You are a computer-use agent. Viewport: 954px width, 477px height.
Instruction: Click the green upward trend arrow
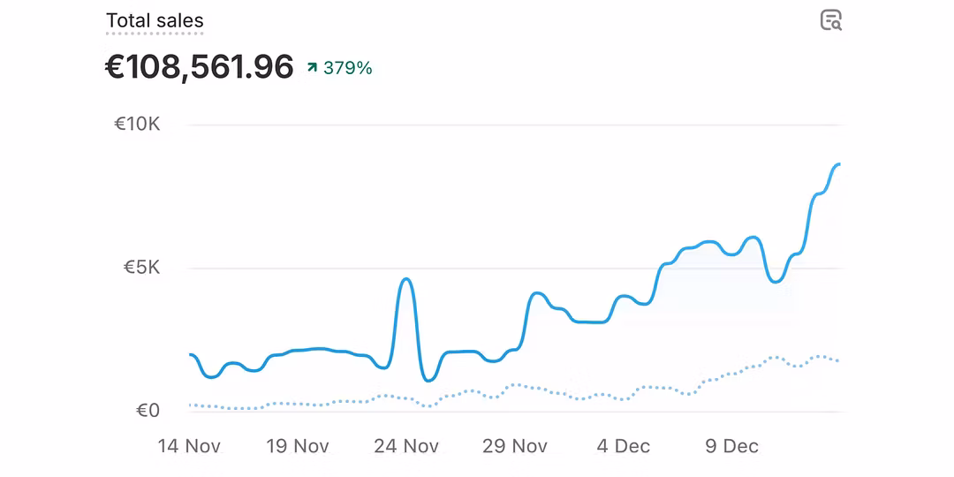click(312, 67)
